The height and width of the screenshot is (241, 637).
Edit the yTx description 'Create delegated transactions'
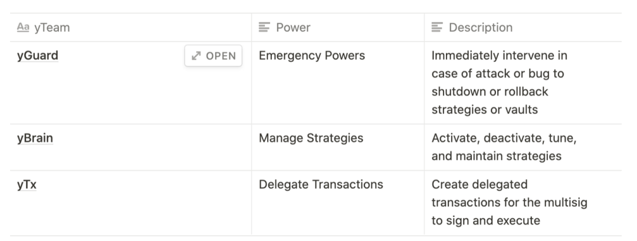[510, 203]
